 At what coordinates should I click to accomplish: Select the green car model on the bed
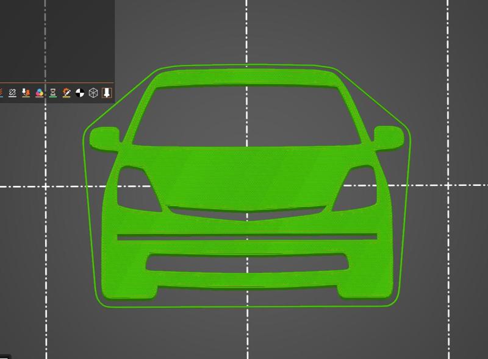[247, 185]
